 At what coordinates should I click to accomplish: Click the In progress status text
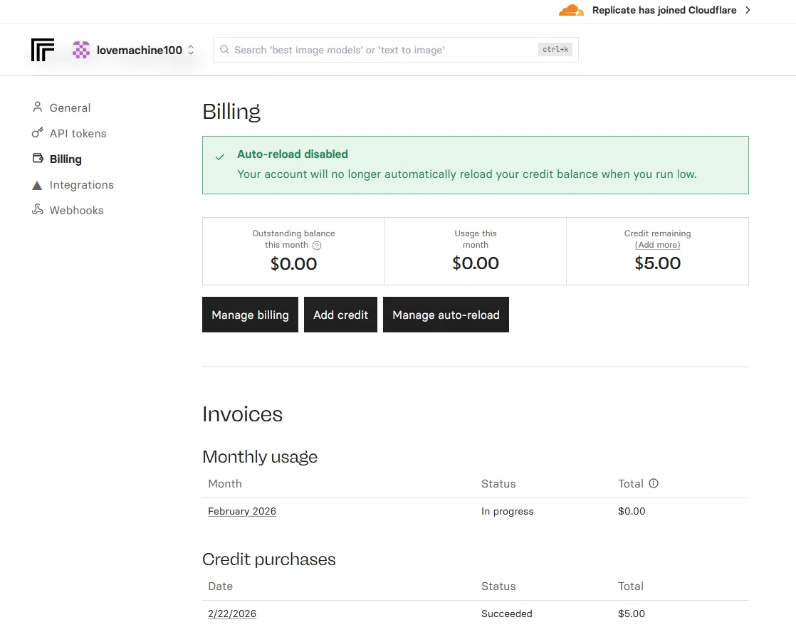(507, 511)
